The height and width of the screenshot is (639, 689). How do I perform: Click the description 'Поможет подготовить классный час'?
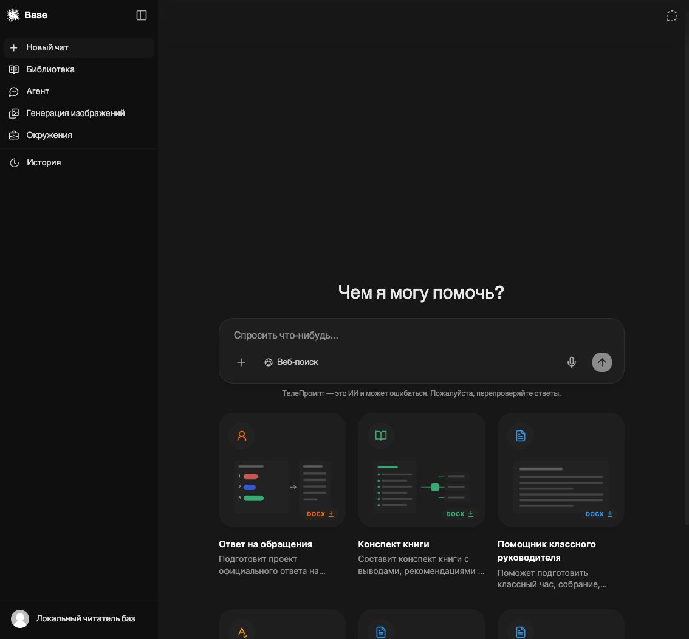552,579
